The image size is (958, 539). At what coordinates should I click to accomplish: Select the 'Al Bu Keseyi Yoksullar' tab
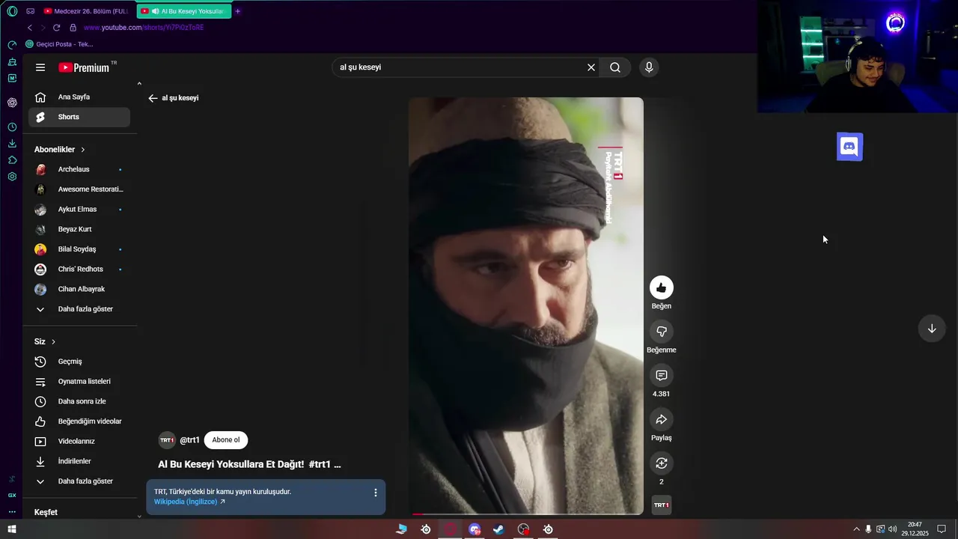pos(184,11)
